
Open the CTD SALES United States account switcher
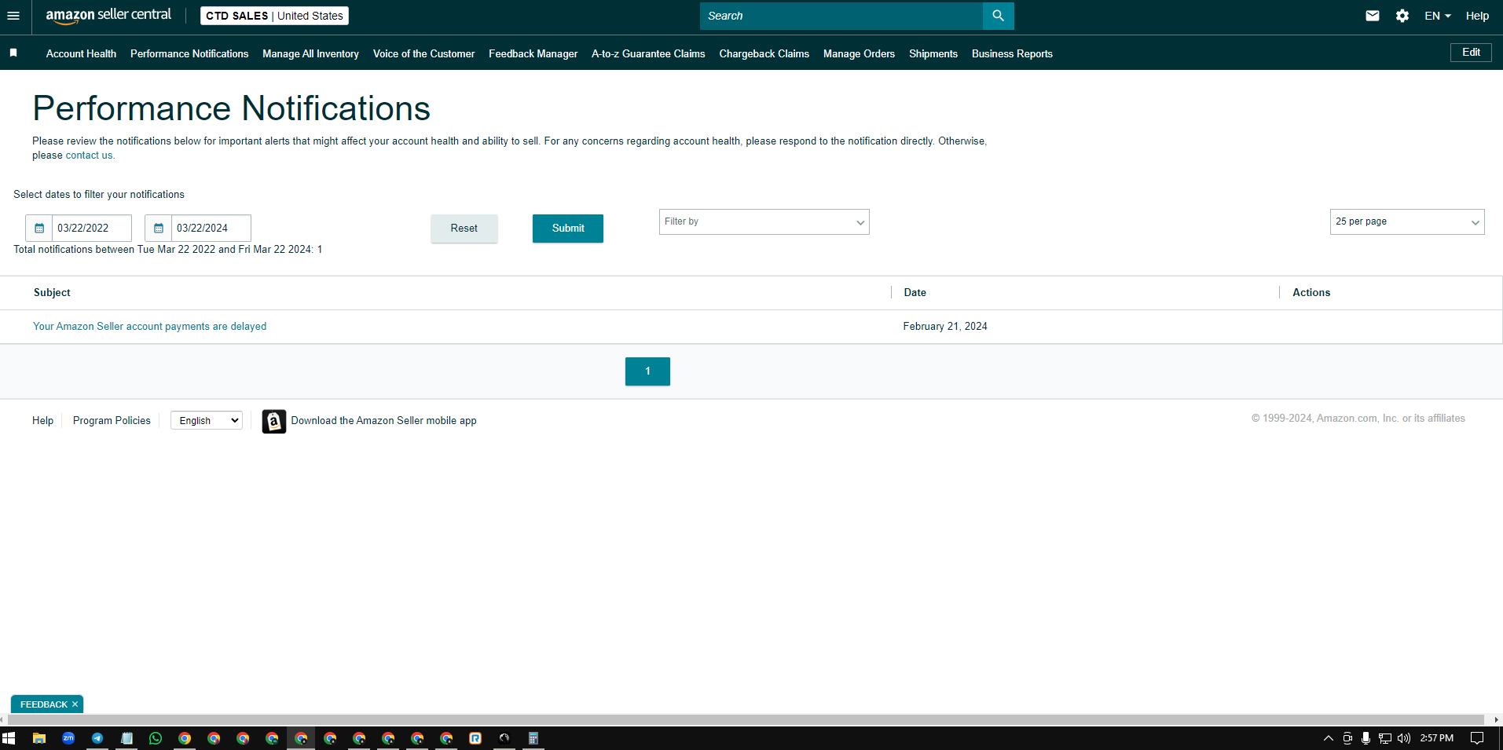click(274, 16)
